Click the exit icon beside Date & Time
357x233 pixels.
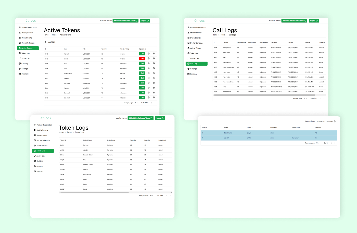(x=335, y=121)
